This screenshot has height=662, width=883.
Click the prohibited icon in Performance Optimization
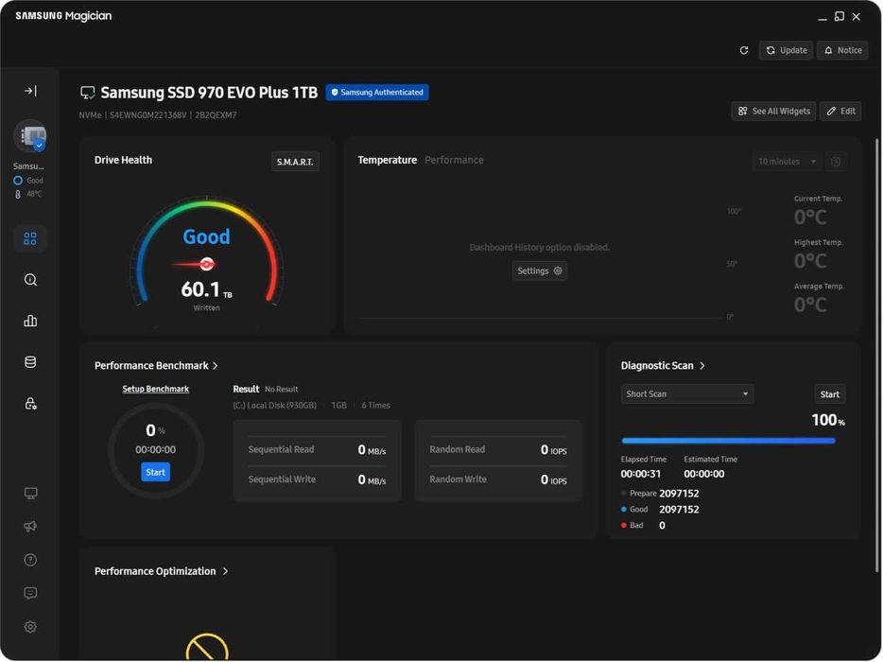click(207, 648)
